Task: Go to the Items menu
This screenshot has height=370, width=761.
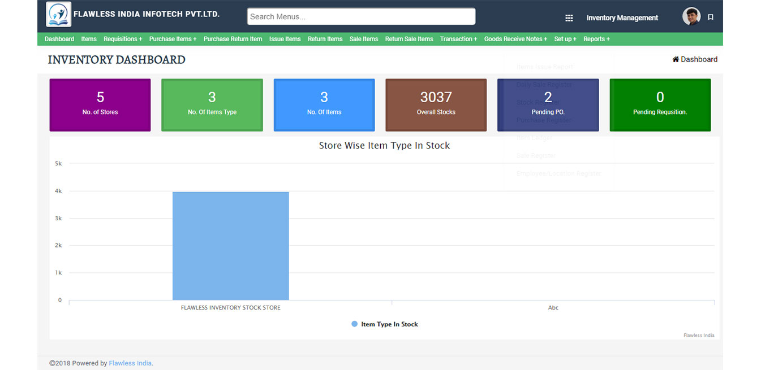Action: (x=89, y=39)
